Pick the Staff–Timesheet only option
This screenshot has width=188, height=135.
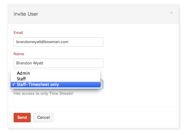[38, 84]
